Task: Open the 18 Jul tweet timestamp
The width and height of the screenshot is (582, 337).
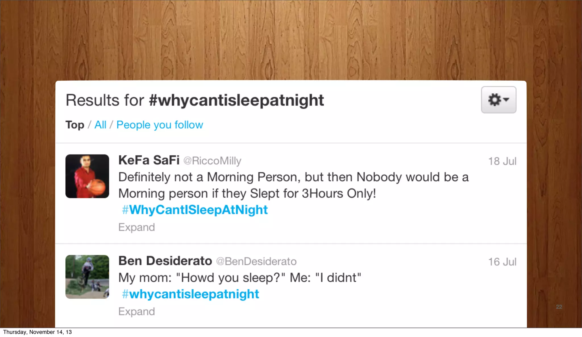Action: (x=502, y=161)
